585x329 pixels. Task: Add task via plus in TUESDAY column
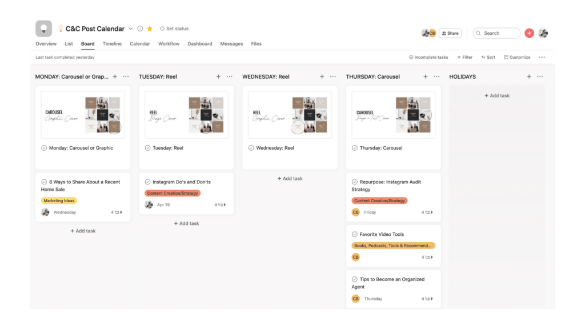point(218,77)
